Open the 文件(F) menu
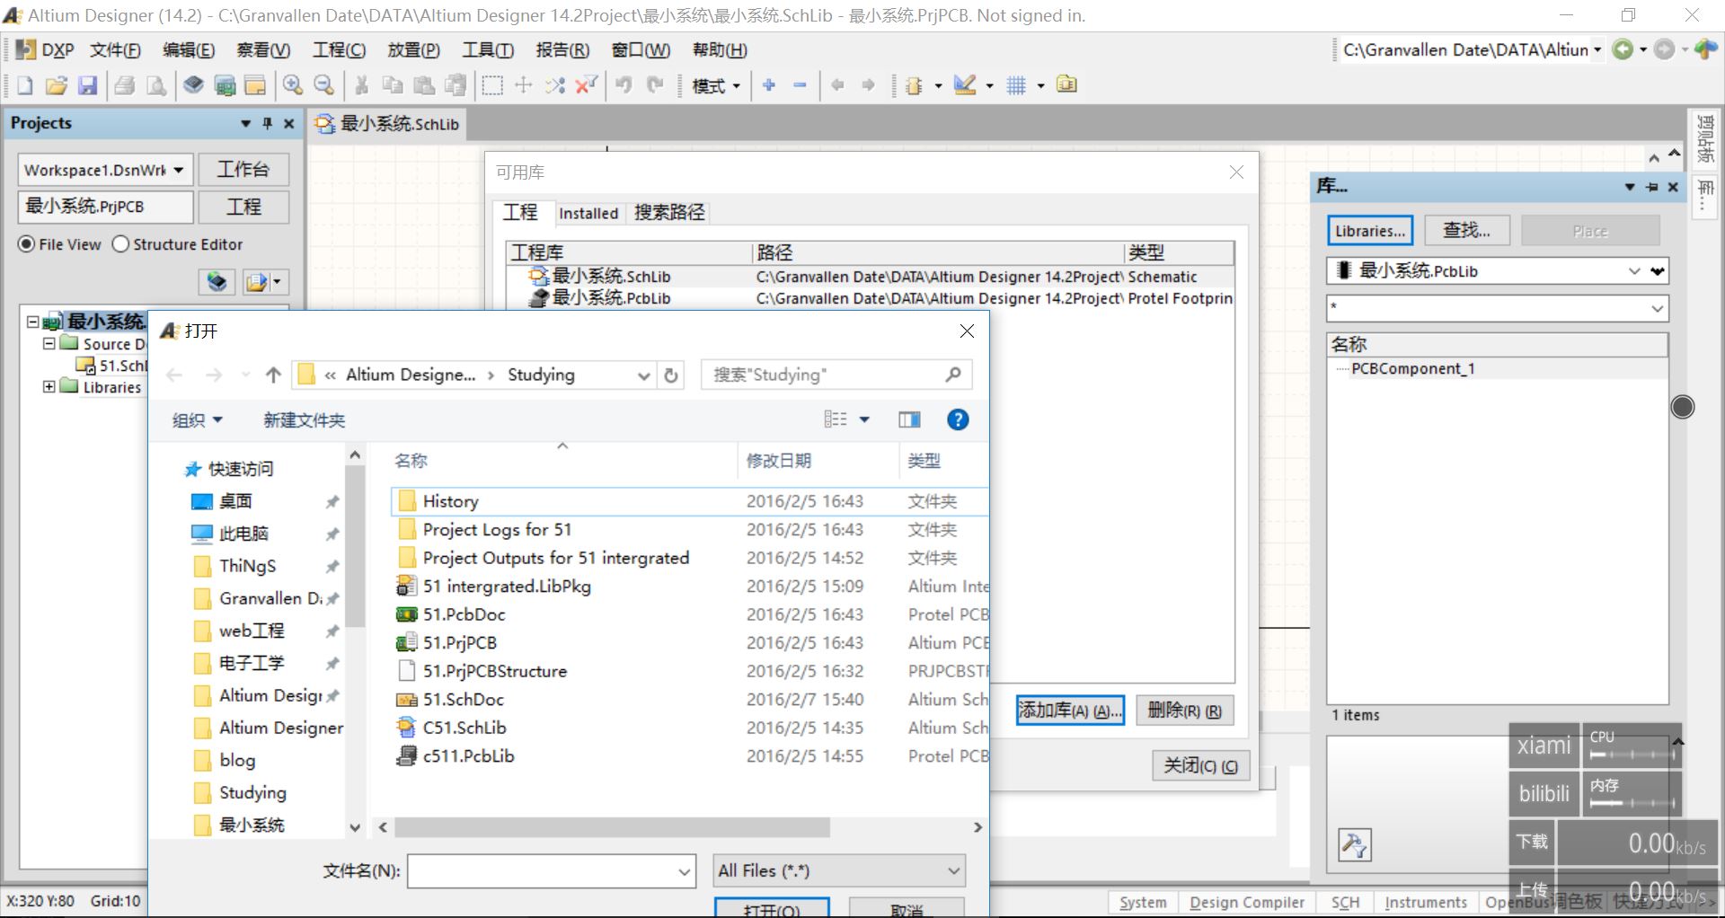This screenshot has width=1725, height=918. coord(115,50)
